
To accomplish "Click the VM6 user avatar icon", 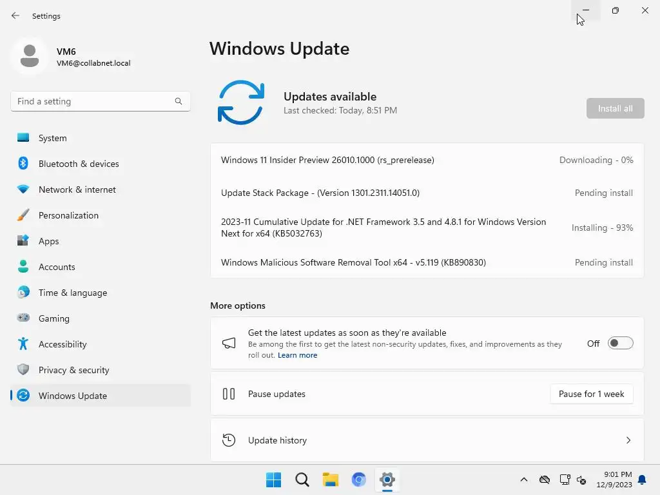I will [x=30, y=55].
